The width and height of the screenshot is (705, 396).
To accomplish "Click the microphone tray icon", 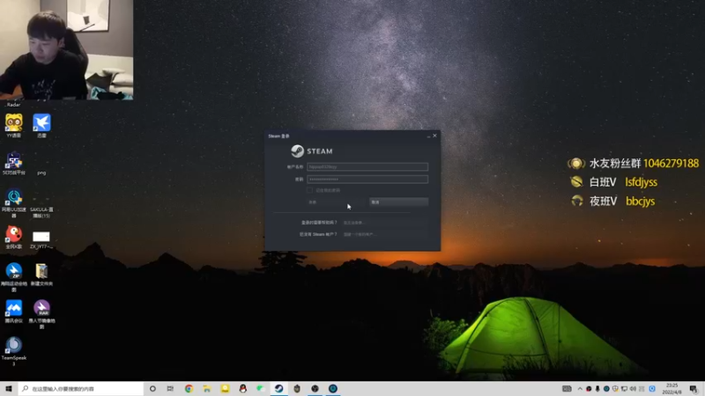I will [x=597, y=389].
